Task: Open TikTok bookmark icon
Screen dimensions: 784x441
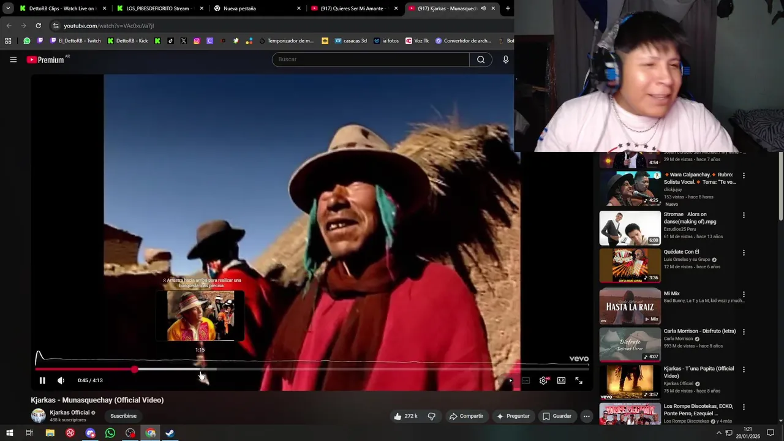Action: tap(170, 41)
